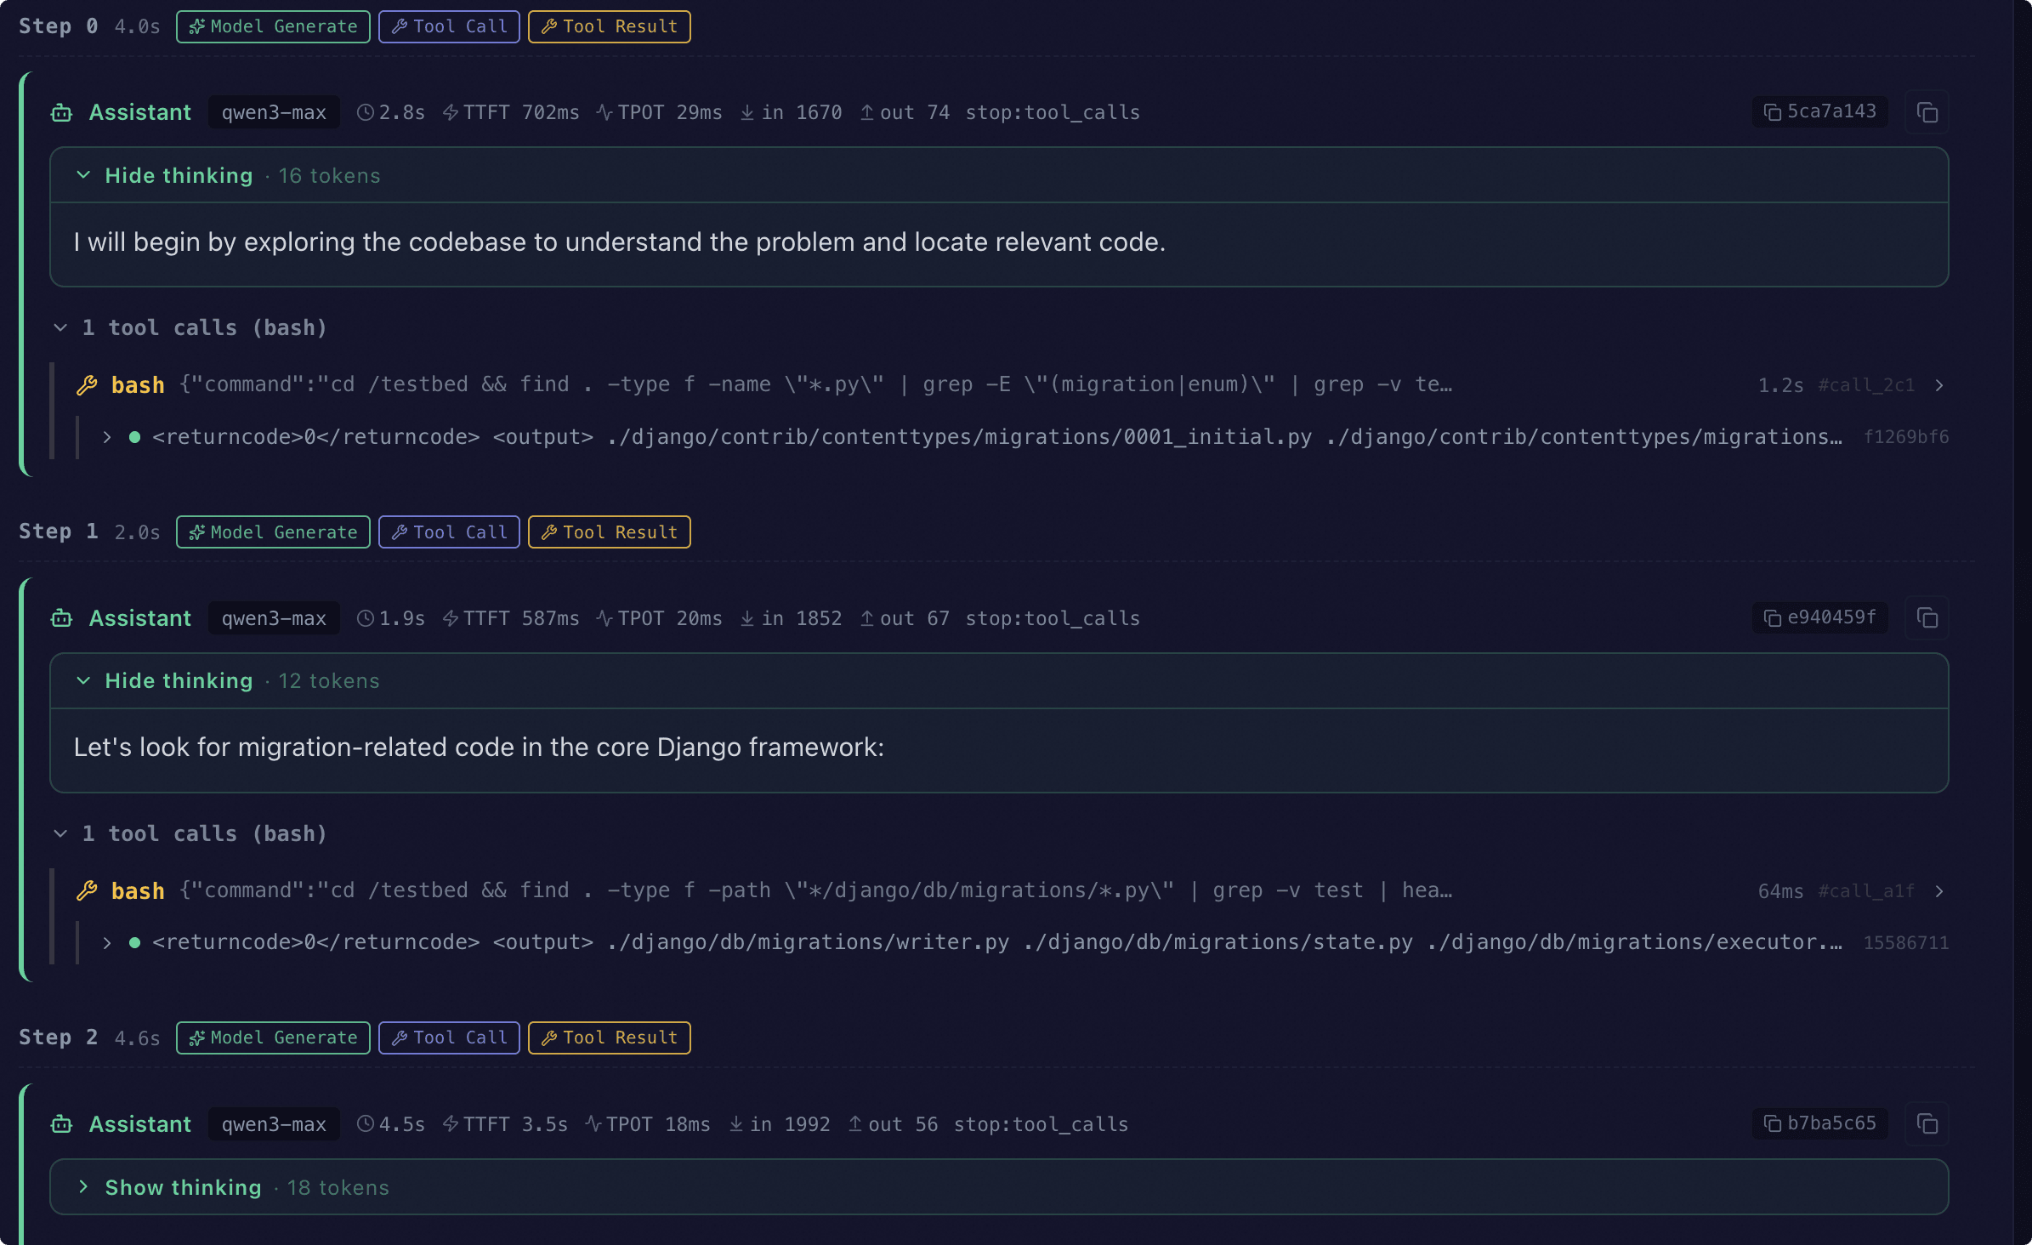
Task: Click green status dot on Step 0 result
Action: point(134,437)
